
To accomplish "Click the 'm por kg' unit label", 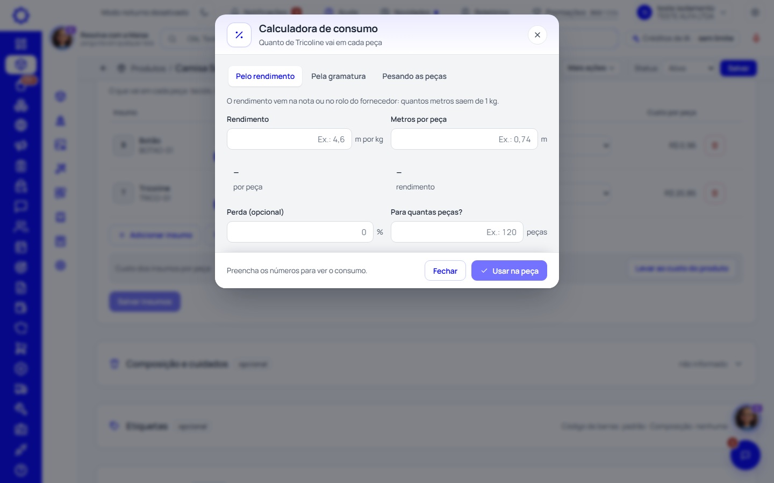I will point(369,139).
